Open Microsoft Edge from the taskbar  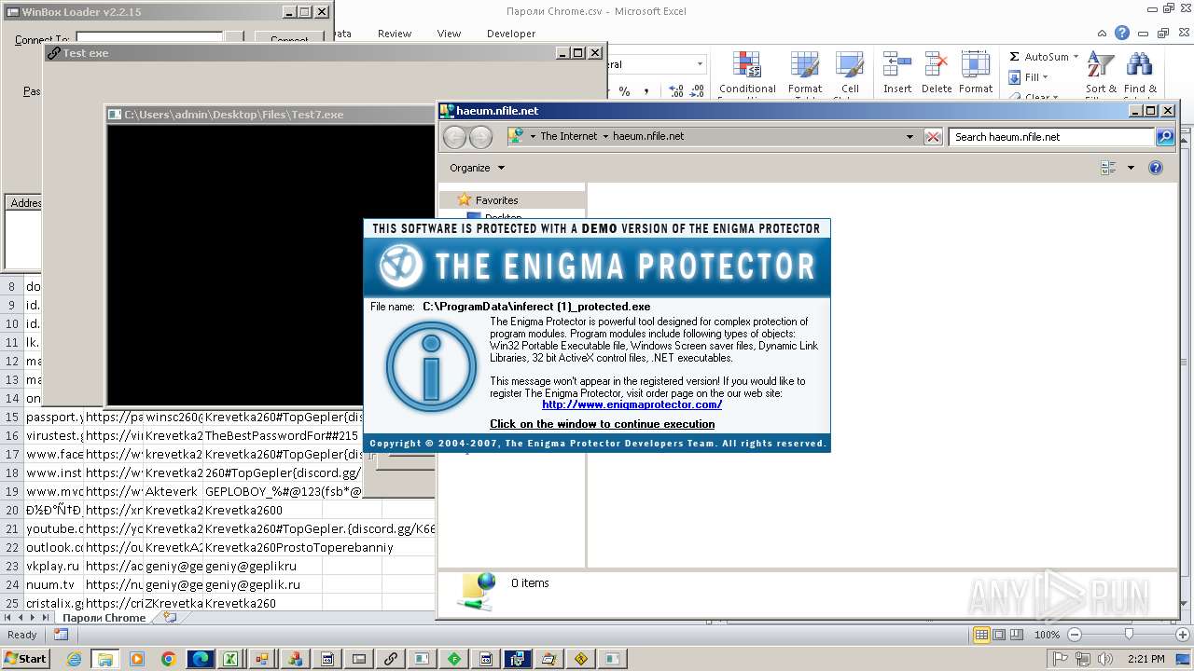201,659
